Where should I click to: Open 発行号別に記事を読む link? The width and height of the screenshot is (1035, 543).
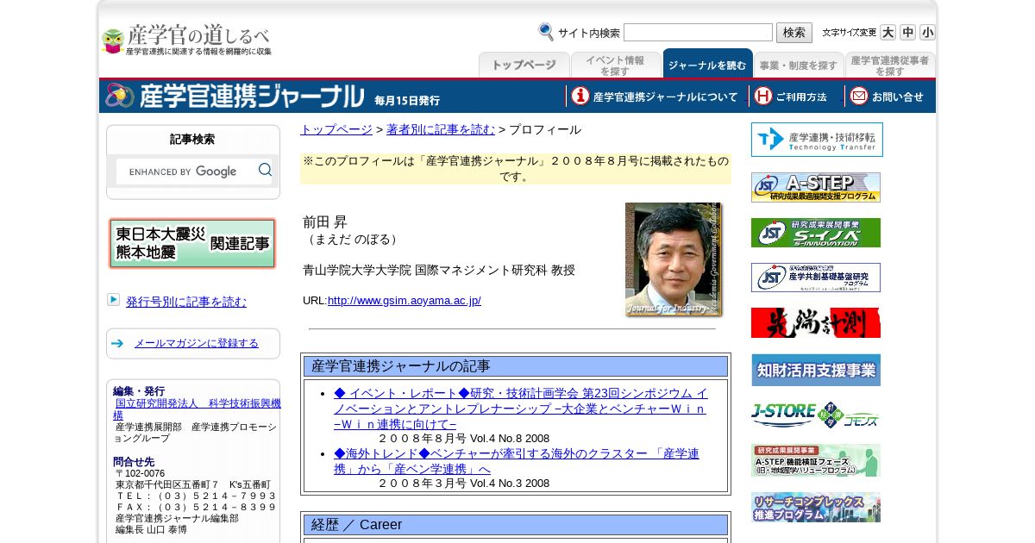coord(186,302)
